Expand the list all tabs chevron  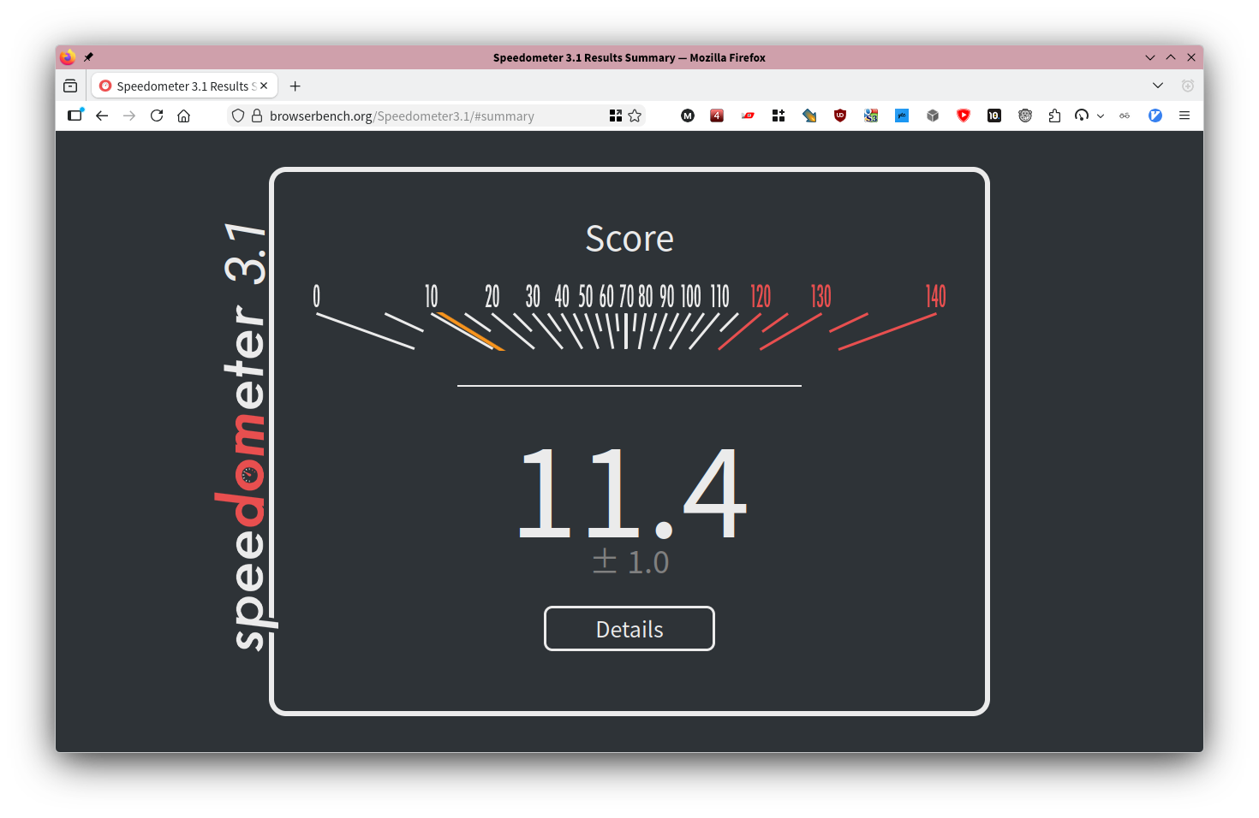click(x=1158, y=86)
